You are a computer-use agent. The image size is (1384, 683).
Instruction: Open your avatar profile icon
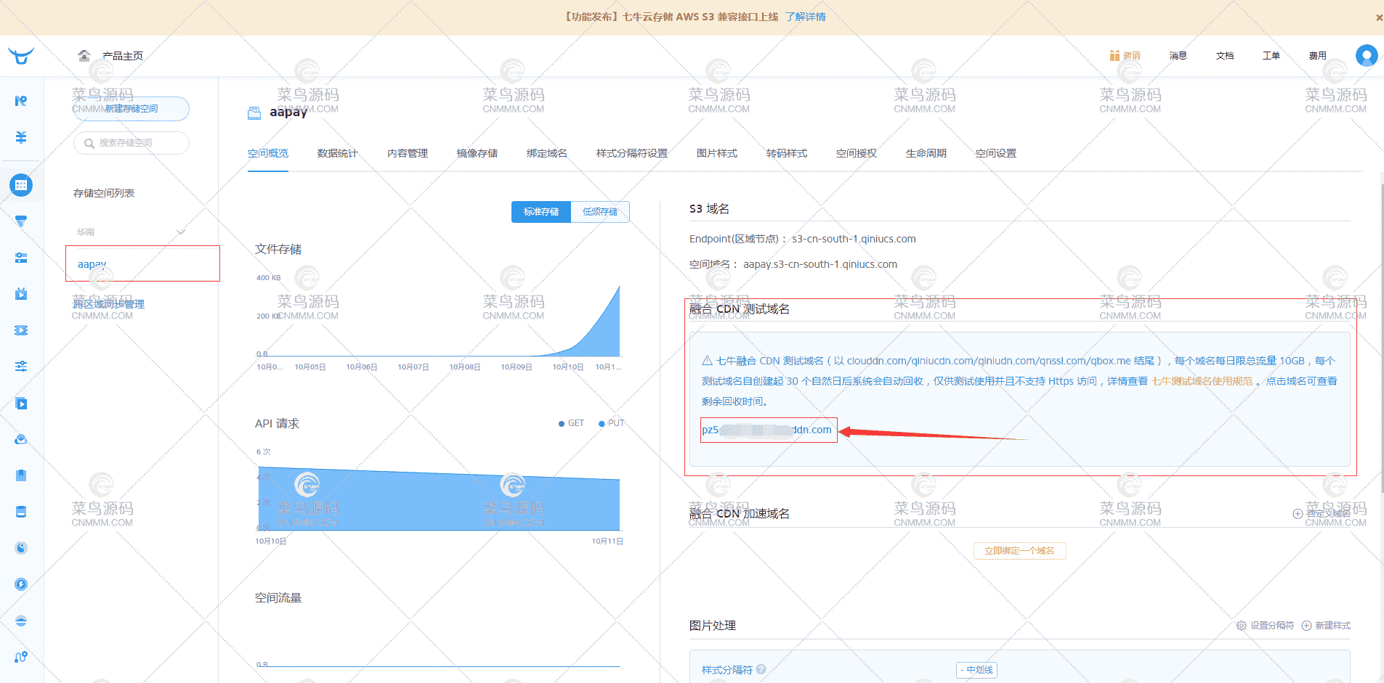[x=1367, y=55]
